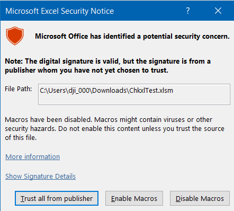Click the orange shield warning icon
234x211 pixels.
point(15,36)
